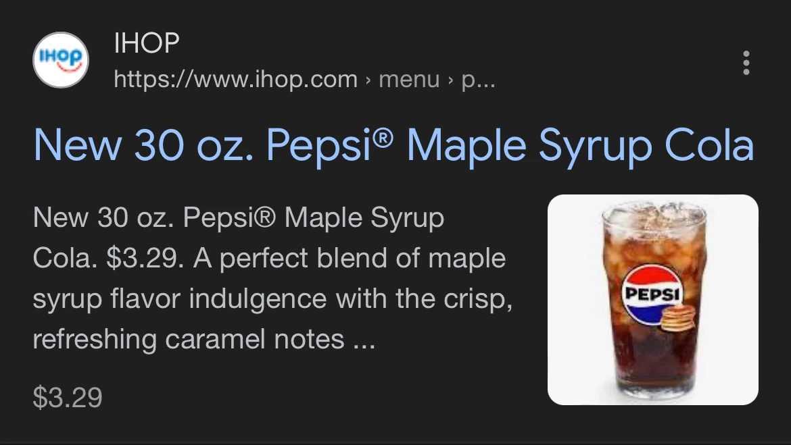Open the three-dot more options menu

[x=746, y=62]
